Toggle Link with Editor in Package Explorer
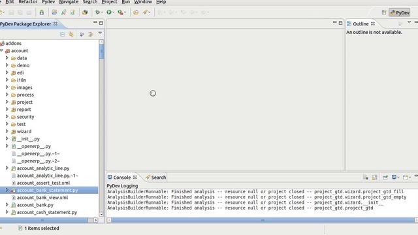Viewport: 418px width, 235px height. (71, 34)
